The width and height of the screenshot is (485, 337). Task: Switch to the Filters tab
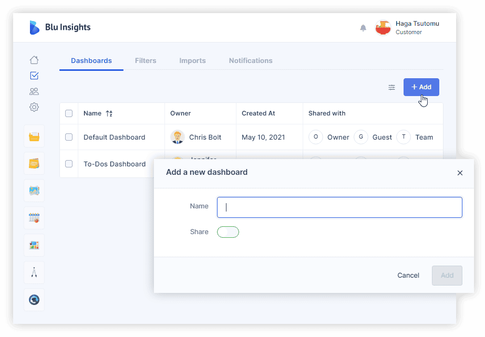pyautogui.click(x=146, y=60)
